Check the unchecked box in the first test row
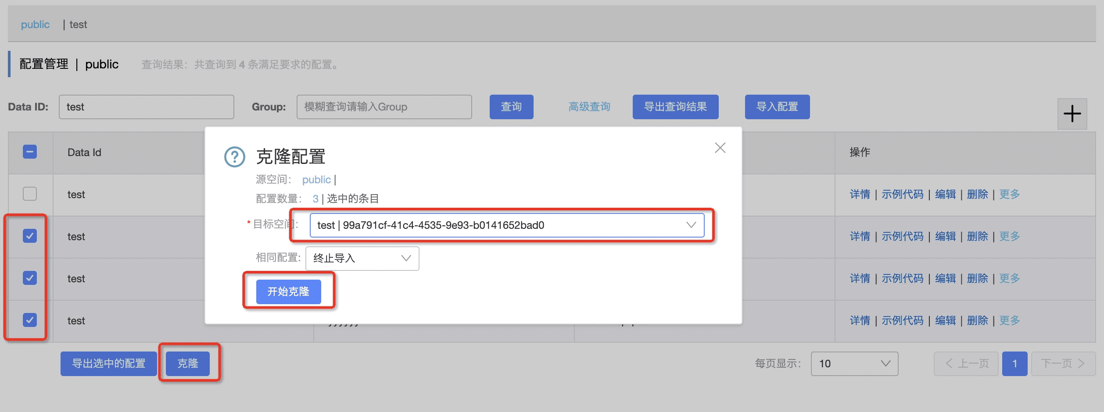Viewport: 1104px width, 412px height. [30, 194]
